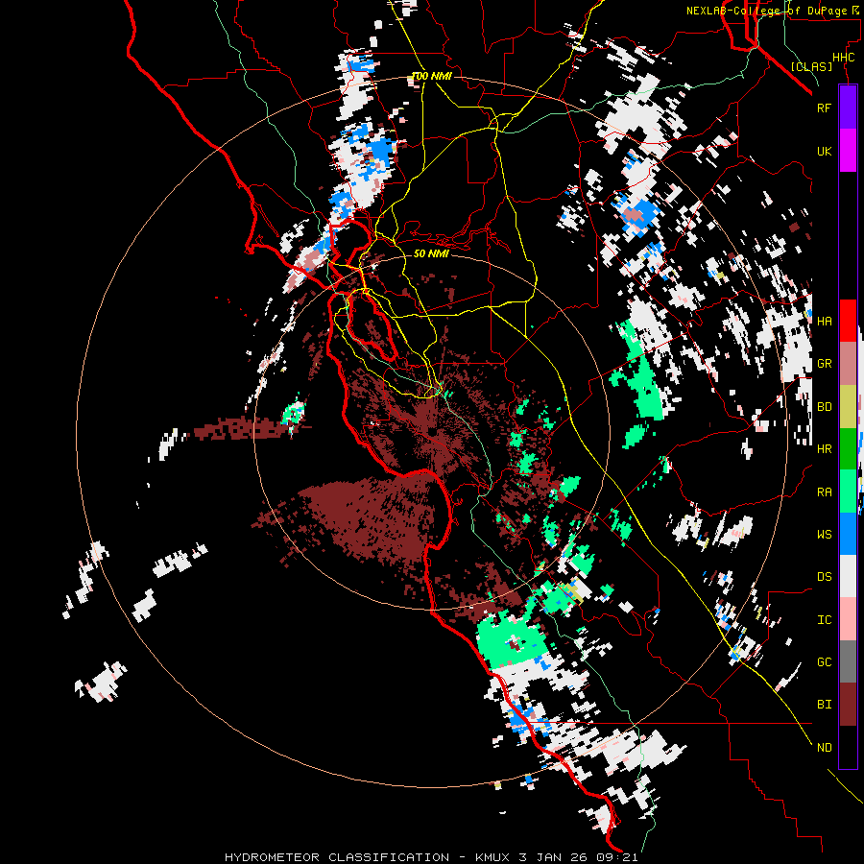Select the olive yellow BD legend swatch
The image size is (864, 864).
tap(848, 407)
